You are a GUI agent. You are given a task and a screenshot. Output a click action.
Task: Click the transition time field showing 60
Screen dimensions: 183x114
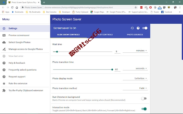click(118, 69)
